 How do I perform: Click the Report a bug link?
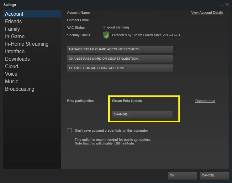click(205, 101)
